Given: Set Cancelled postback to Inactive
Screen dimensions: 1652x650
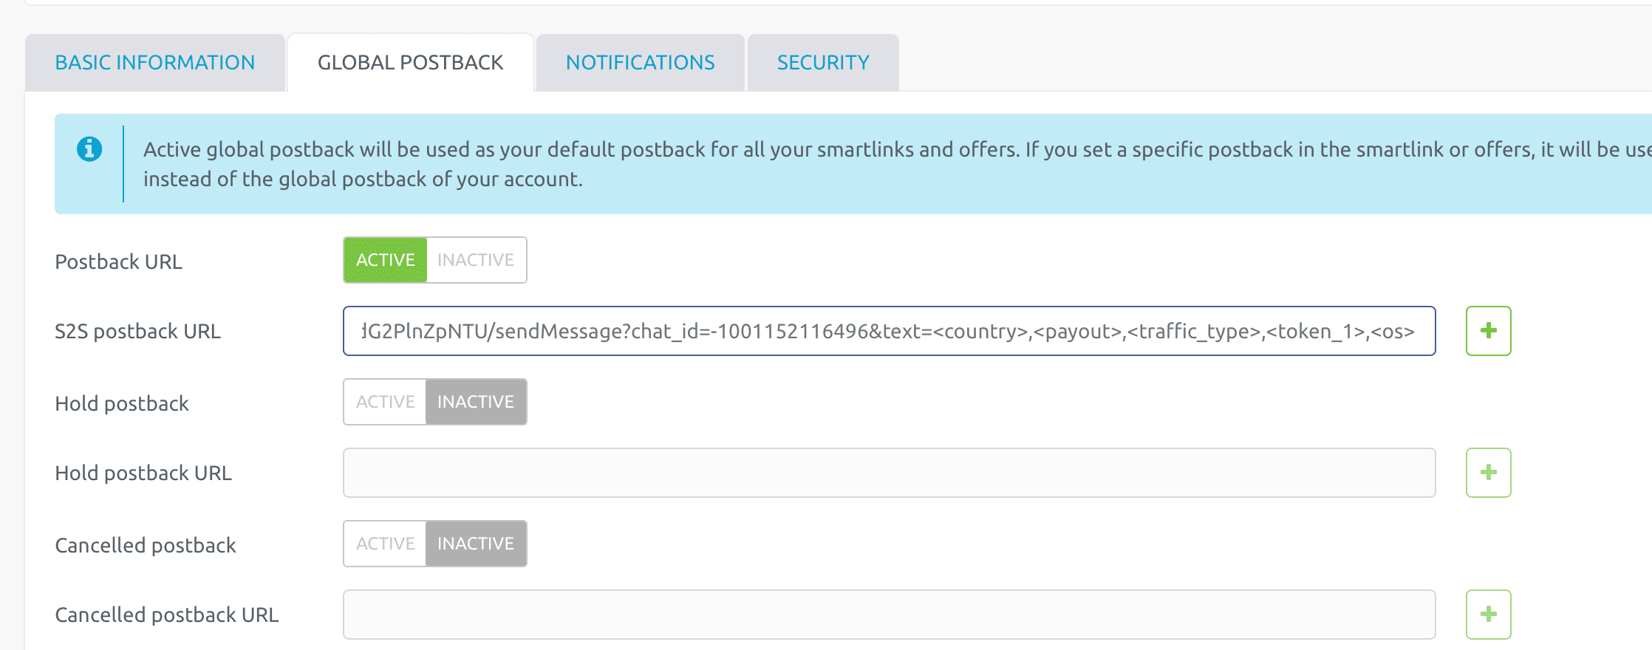Looking at the screenshot, I should (x=476, y=544).
